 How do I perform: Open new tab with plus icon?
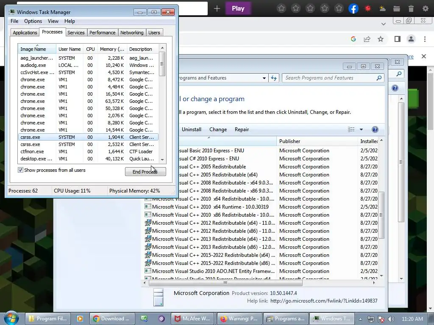pos(217,8)
